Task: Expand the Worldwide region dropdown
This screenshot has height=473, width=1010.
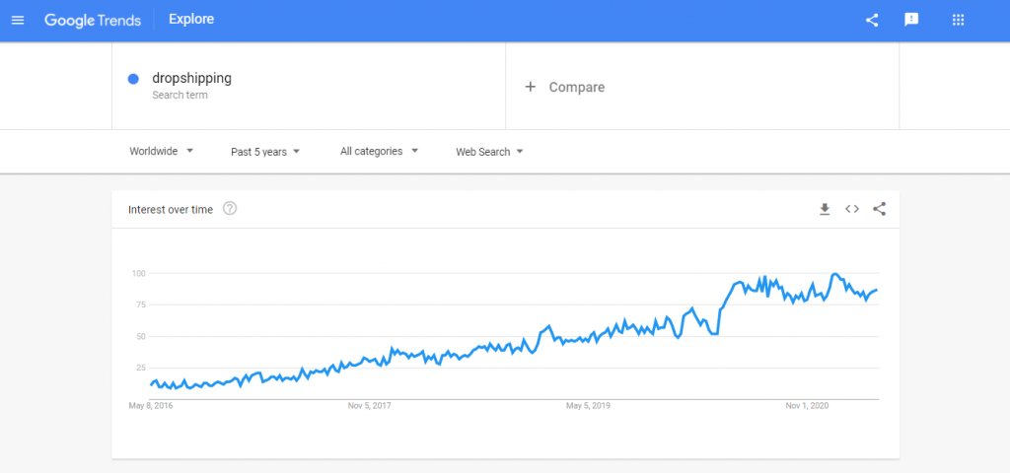Action: (x=161, y=151)
